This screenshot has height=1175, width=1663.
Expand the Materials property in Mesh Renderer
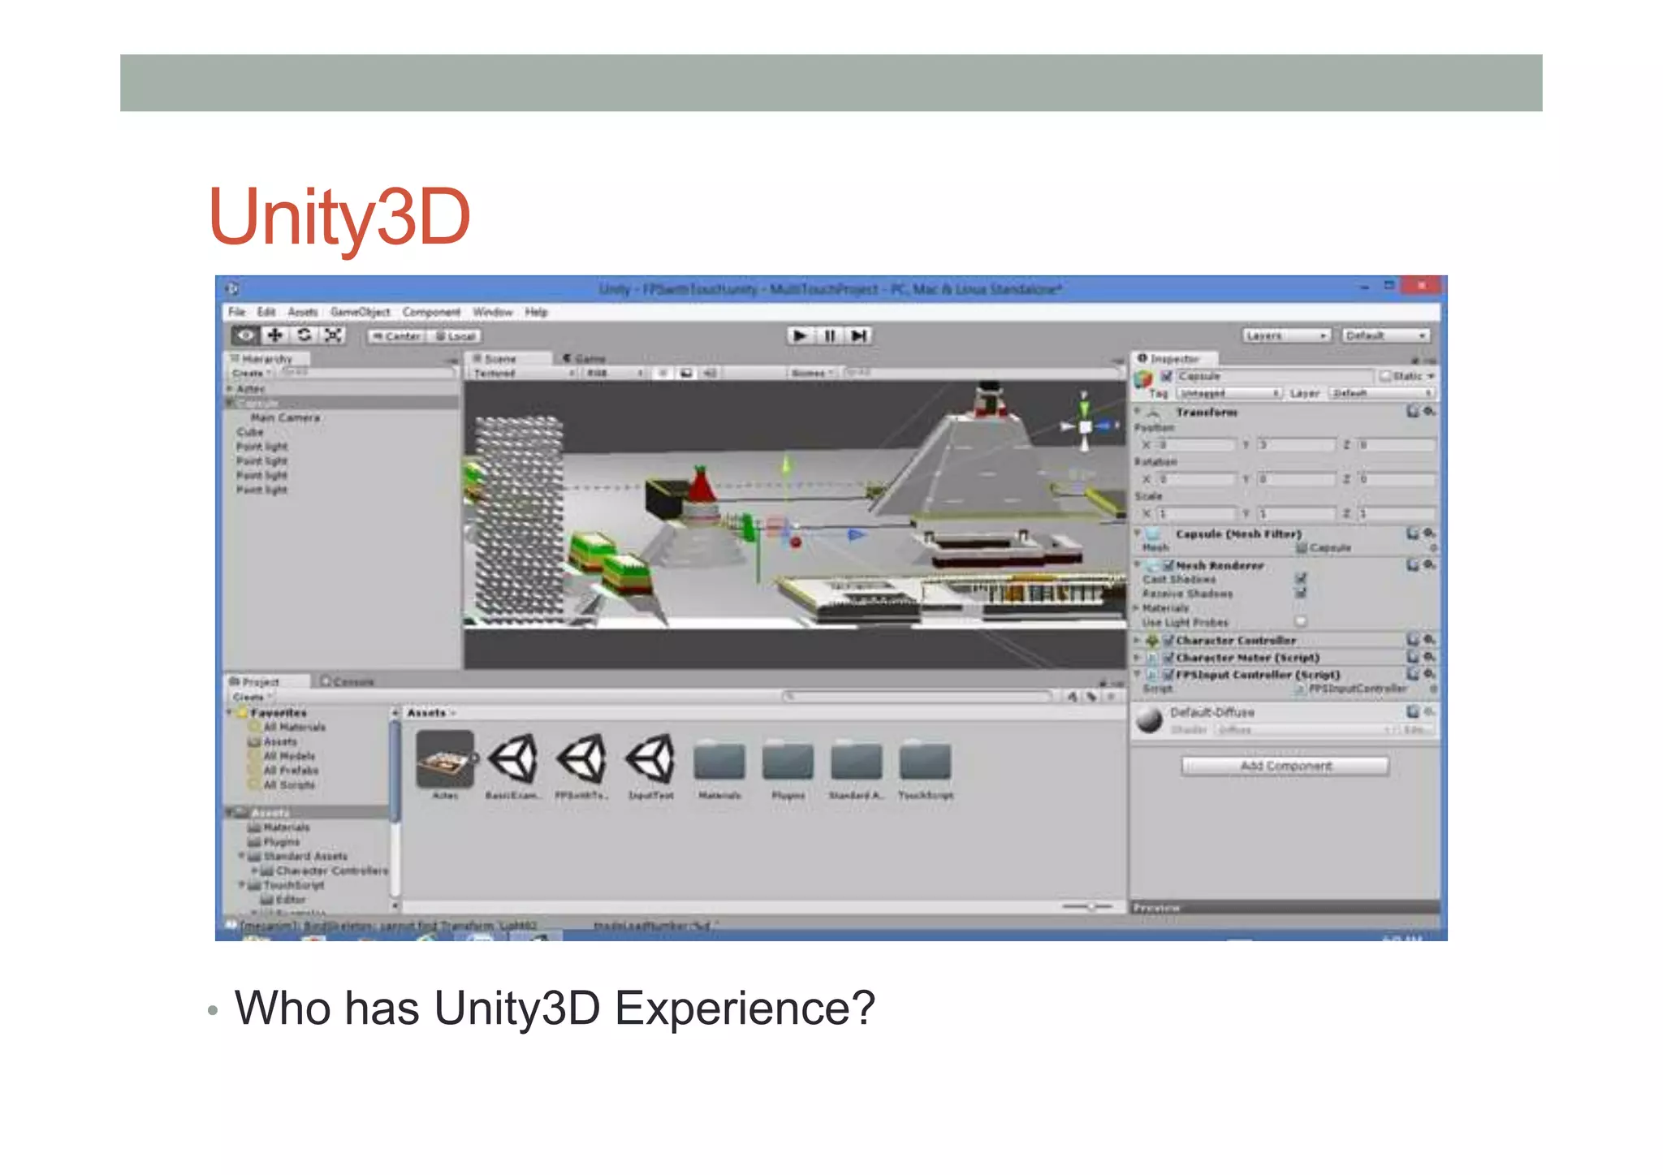point(1137,608)
